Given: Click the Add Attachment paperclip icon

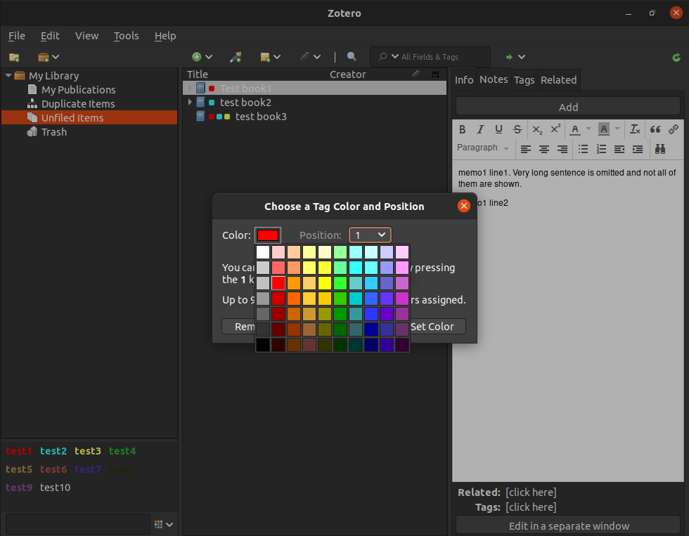Looking at the screenshot, I should click(x=305, y=57).
